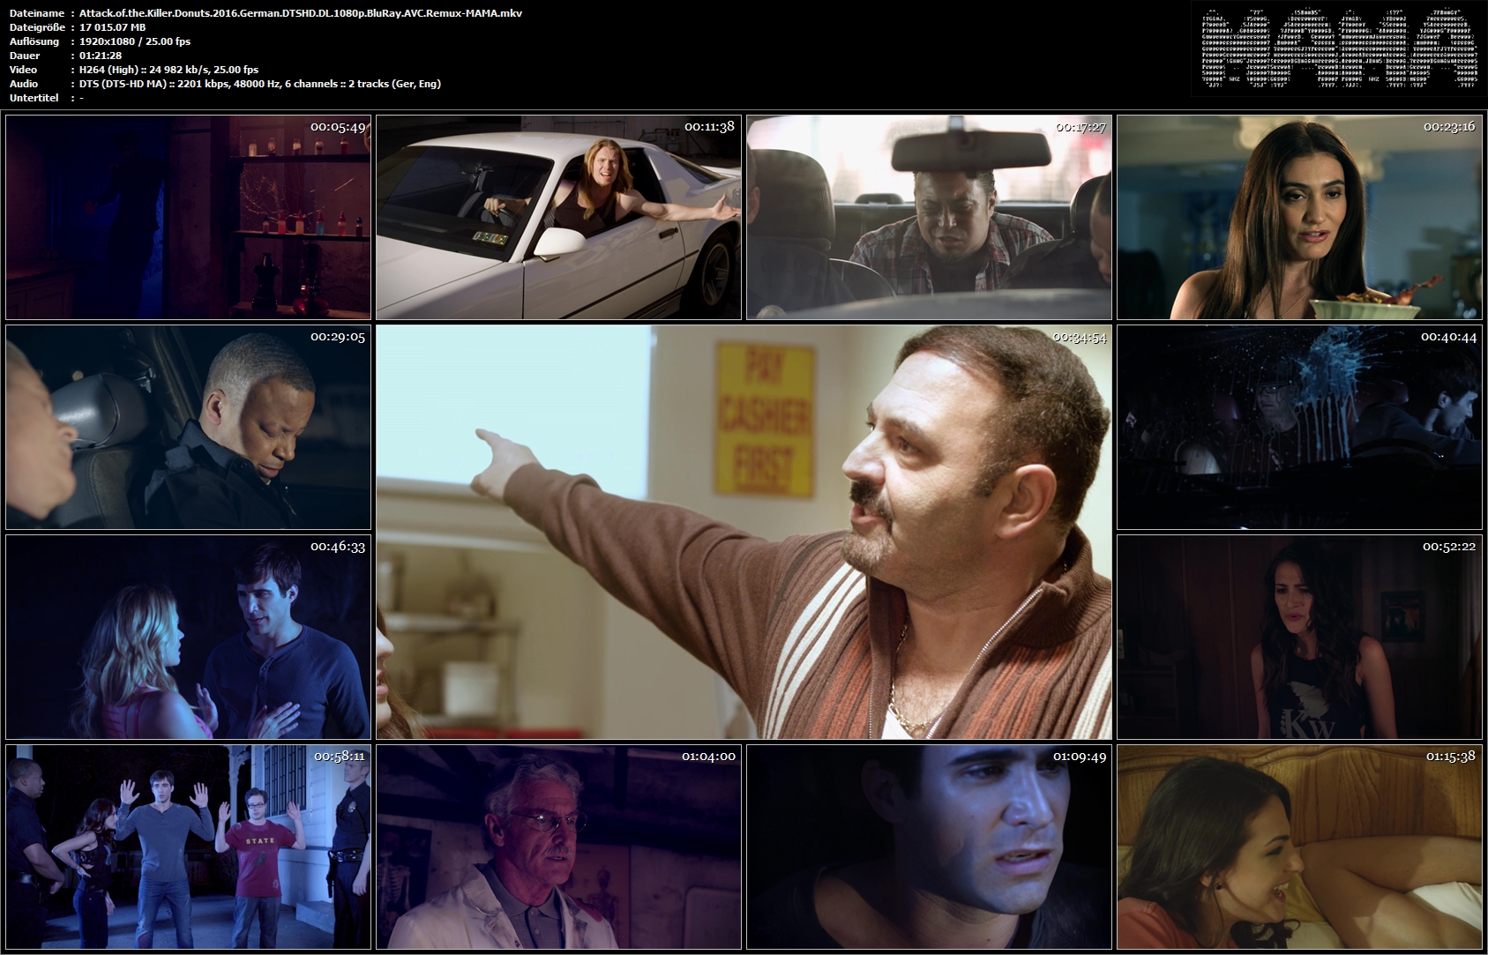Click the Untertitel label
The height and width of the screenshot is (955, 1488).
tap(34, 98)
